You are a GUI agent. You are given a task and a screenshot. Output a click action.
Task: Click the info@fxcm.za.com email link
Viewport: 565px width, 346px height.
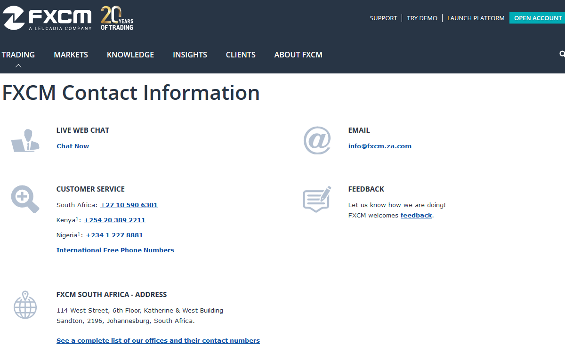379,146
